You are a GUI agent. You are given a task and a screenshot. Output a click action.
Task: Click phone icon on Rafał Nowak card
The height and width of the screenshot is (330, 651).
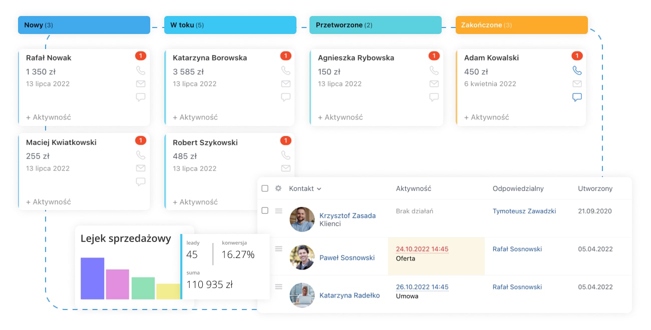pyautogui.click(x=140, y=70)
